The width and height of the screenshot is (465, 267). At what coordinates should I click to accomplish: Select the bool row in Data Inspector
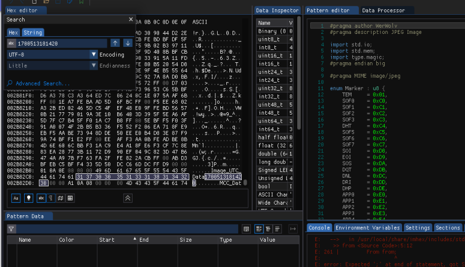pyautogui.click(x=274, y=186)
